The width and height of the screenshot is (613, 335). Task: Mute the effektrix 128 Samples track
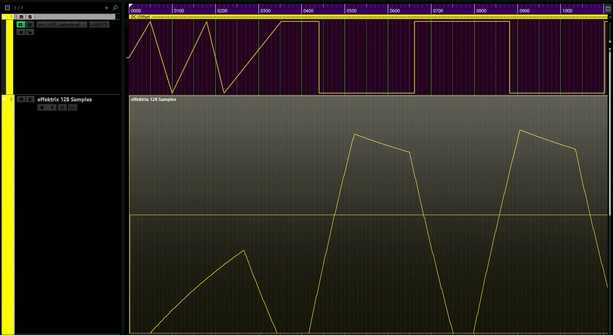point(21,99)
